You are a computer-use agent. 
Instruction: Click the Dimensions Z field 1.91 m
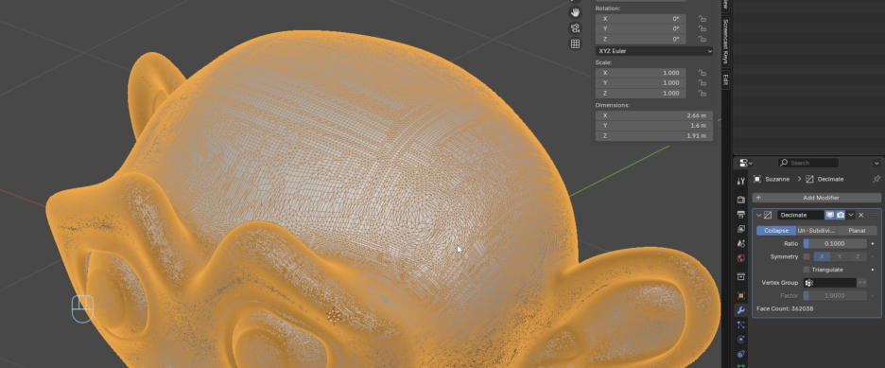tap(654, 136)
